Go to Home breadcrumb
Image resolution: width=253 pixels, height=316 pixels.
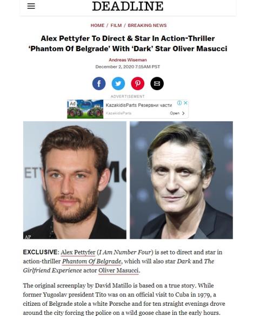click(97, 25)
